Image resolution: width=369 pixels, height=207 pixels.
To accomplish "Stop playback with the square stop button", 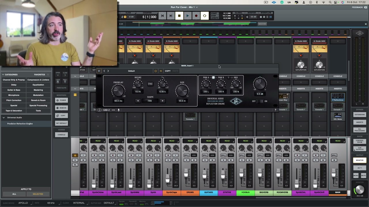I will (179, 16).
